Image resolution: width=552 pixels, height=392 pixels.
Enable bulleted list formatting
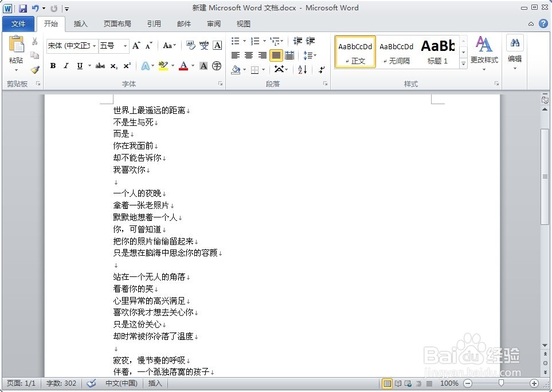(x=236, y=41)
